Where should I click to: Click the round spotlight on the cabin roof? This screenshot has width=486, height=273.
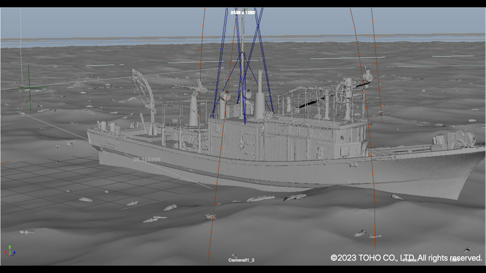tap(225, 96)
